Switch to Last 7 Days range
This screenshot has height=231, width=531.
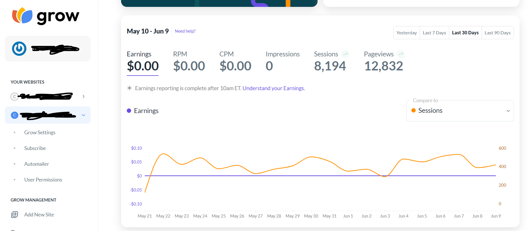pyautogui.click(x=434, y=33)
